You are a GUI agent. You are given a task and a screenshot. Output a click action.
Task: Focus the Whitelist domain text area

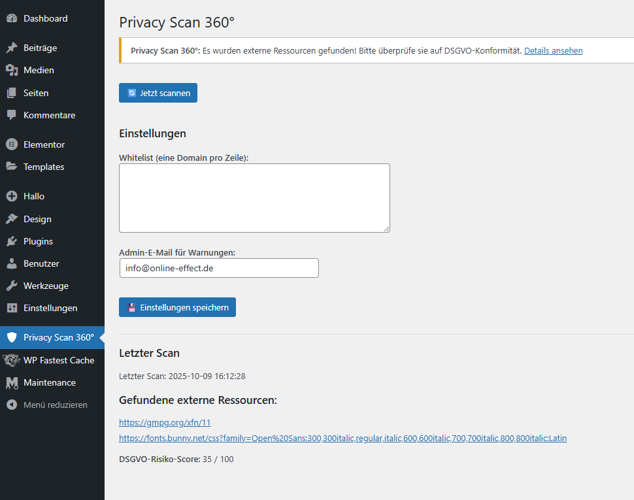point(254,197)
